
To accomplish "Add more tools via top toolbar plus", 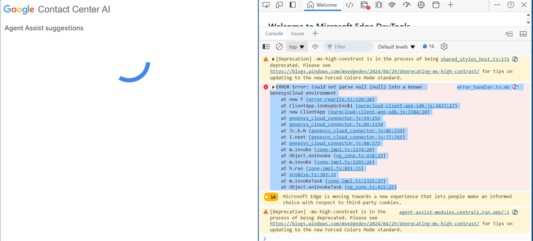I will pyautogui.click(x=450, y=5).
